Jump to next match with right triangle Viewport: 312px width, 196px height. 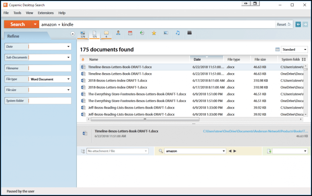pyautogui.click(x=235, y=151)
